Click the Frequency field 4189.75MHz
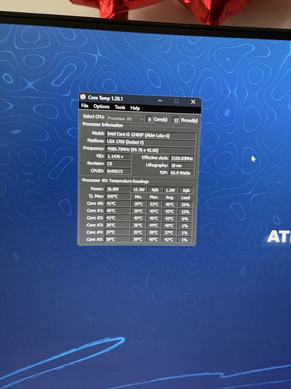The width and height of the screenshot is (291, 389). click(x=151, y=150)
